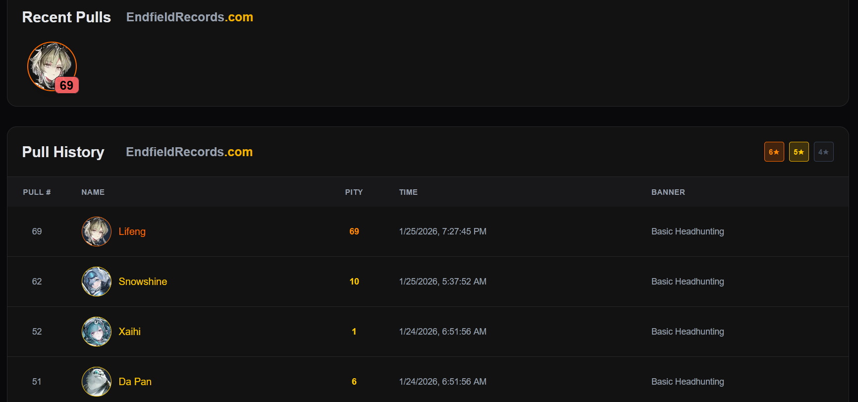The width and height of the screenshot is (858, 402).
Task: Click the BANNER column header
Action: click(668, 192)
